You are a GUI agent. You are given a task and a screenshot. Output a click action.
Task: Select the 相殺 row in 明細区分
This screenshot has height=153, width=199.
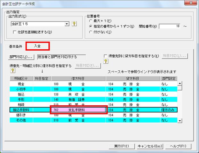pyautogui.click(x=21, y=105)
